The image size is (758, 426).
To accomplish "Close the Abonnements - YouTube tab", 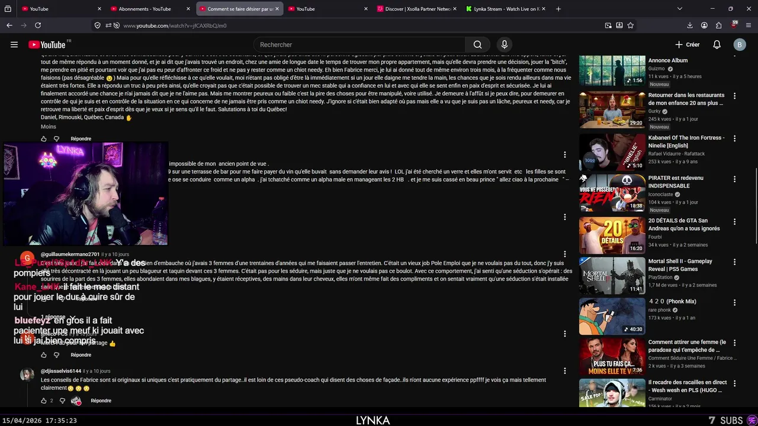I will (x=188, y=9).
